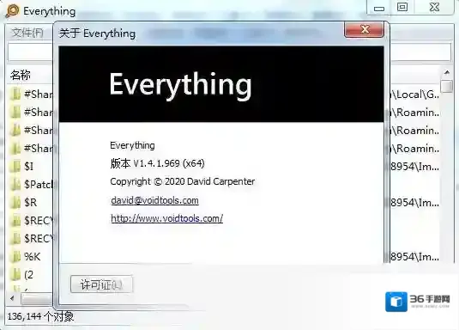Screen dimensions: 459x330
Task: Open the http://www.voidtools.com/ website link
Action: pos(166,218)
